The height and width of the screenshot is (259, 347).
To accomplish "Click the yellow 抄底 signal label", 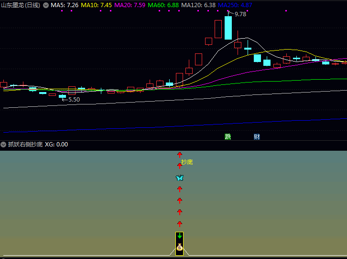I will click(x=187, y=162).
